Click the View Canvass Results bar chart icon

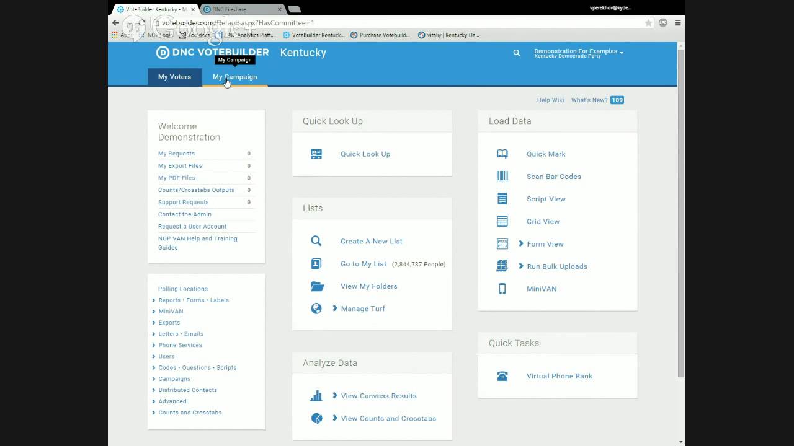click(316, 396)
